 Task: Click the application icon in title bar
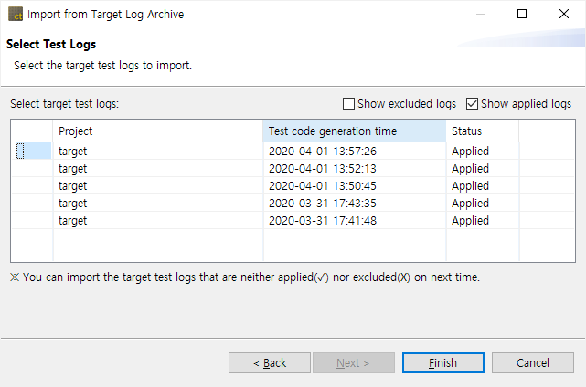pyautogui.click(x=15, y=15)
